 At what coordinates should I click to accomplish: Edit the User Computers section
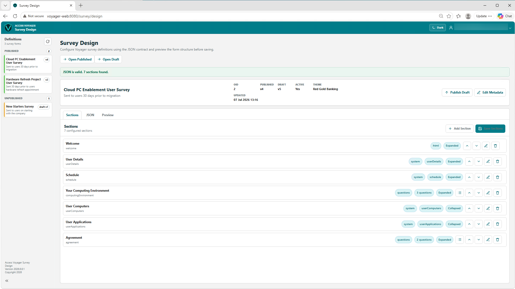click(488, 208)
